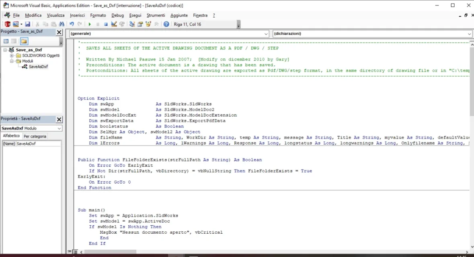
Task: Close the Proprietà - SaveAsDxf panel
Action: [x=59, y=119]
